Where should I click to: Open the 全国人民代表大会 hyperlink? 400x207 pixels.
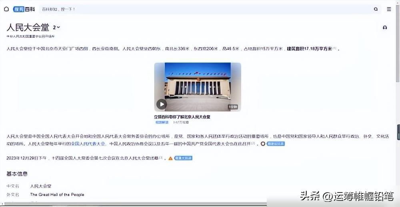89,143
